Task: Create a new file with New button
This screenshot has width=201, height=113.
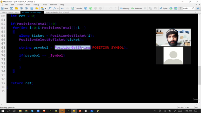Action: [x=5, y=8]
